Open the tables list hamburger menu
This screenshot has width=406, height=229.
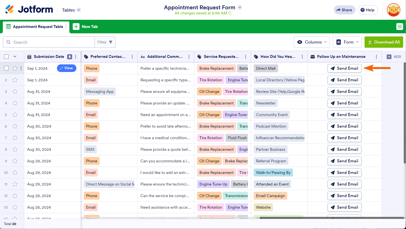click(x=400, y=27)
